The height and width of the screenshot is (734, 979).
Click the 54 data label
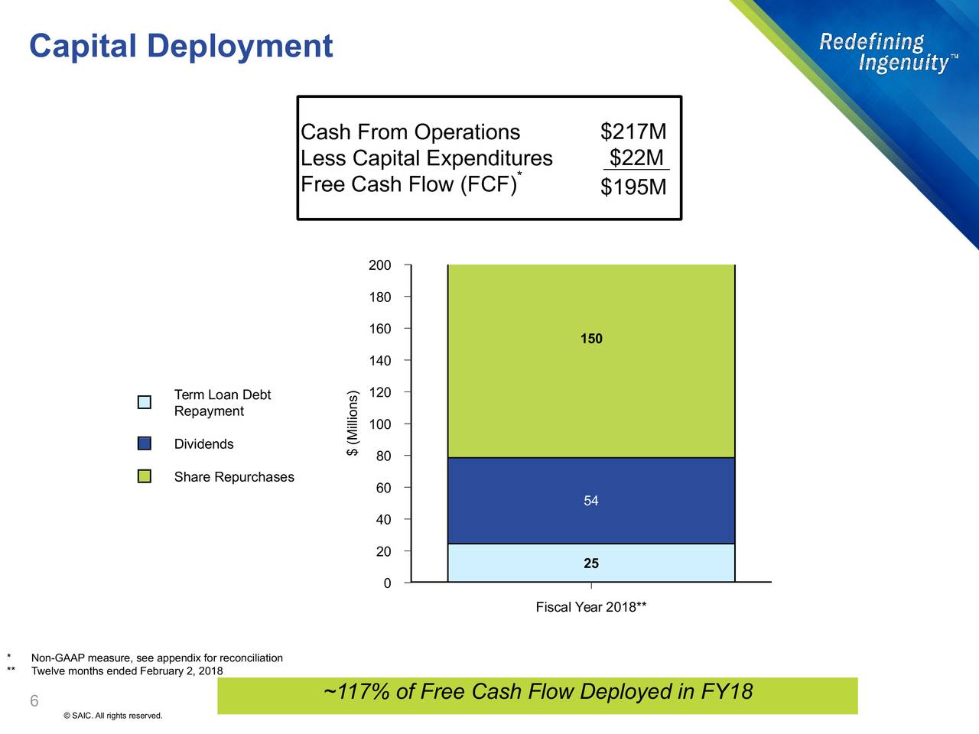tap(590, 501)
